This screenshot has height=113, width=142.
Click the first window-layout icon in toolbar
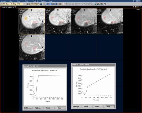pyautogui.click(x=25, y=4)
